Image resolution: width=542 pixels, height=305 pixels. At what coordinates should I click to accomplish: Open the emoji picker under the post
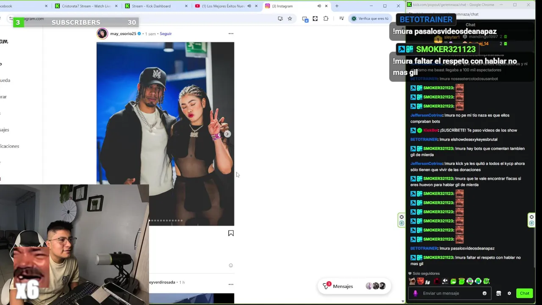click(x=231, y=266)
